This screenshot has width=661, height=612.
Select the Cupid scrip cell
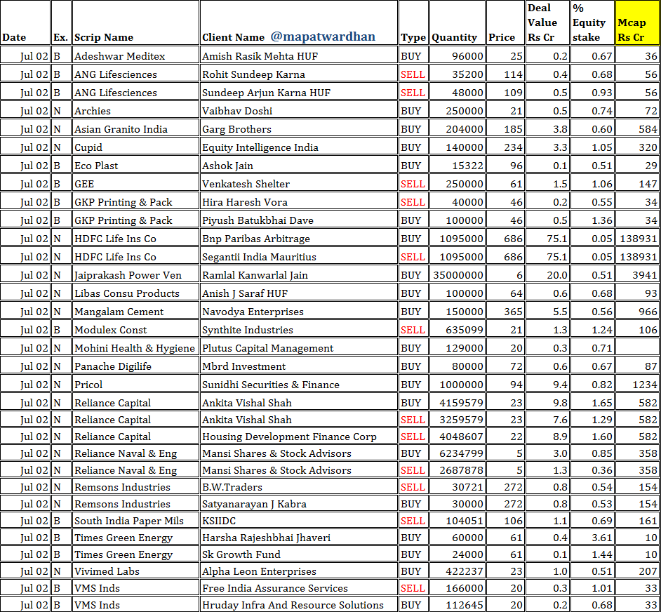tap(135, 147)
